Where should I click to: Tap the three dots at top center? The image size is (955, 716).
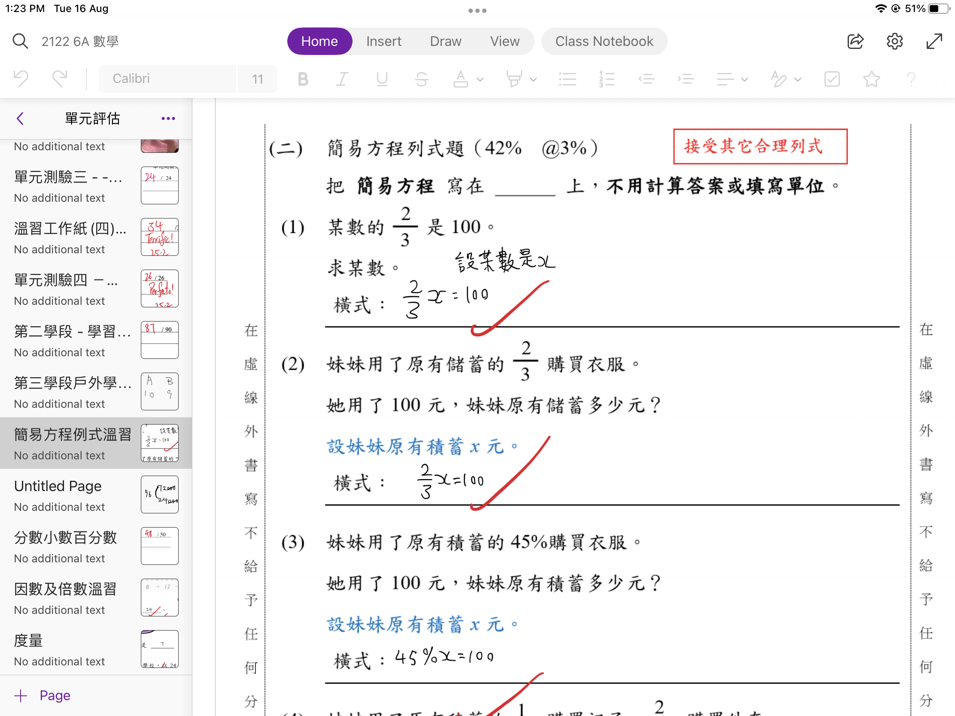click(477, 10)
